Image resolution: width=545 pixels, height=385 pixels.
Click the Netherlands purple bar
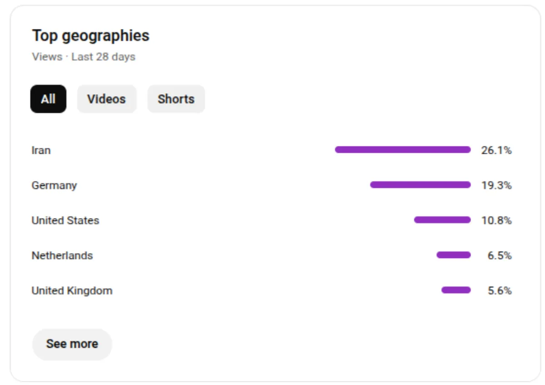[453, 255]
